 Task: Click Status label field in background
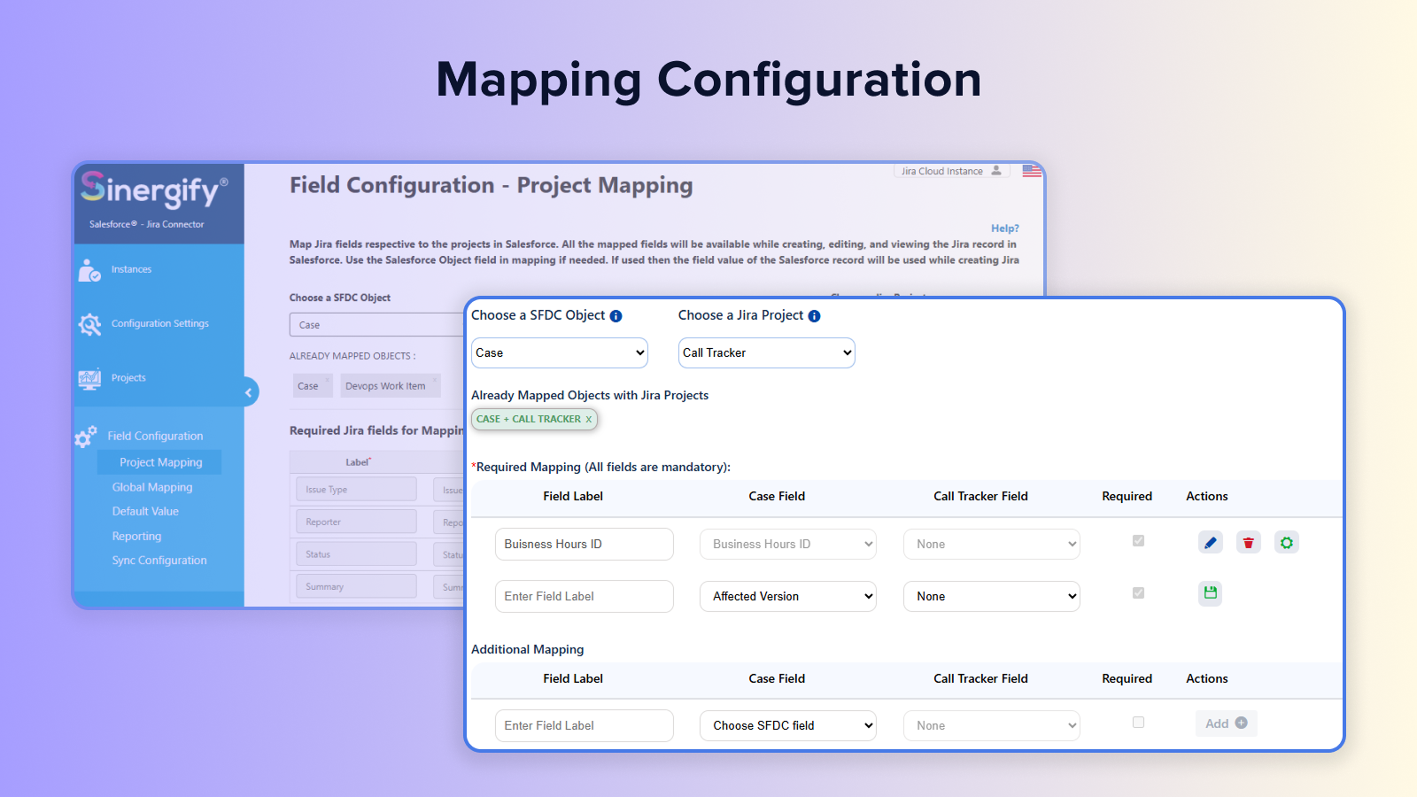[356, 554]
